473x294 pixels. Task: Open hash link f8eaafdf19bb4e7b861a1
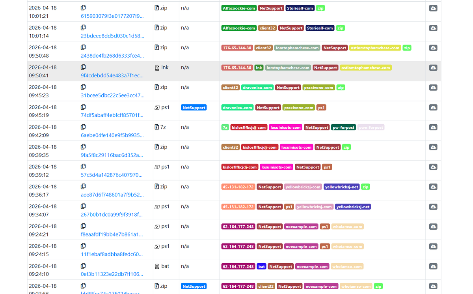click(112, 234)
